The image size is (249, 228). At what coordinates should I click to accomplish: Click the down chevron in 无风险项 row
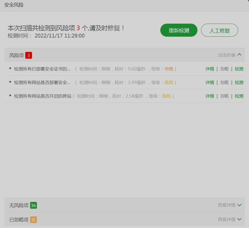pyautogui.click(x=239, y=205)
